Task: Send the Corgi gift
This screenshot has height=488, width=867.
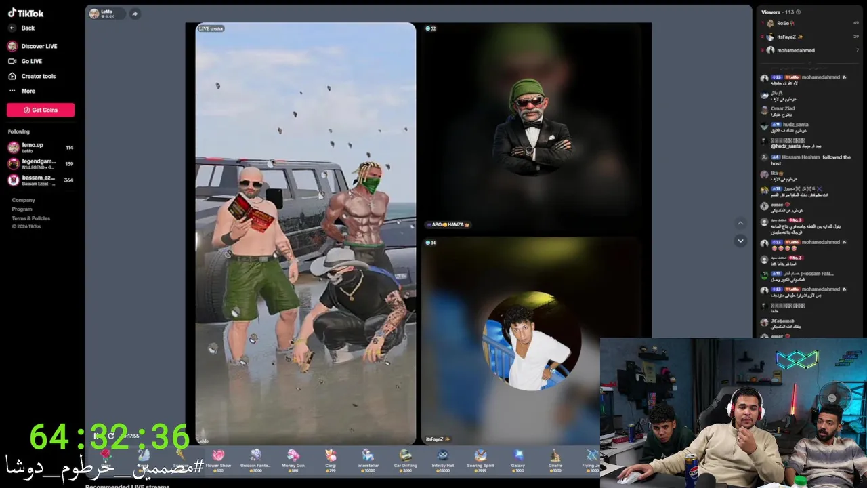Action: pyautogui.click(x=331, y=460)
